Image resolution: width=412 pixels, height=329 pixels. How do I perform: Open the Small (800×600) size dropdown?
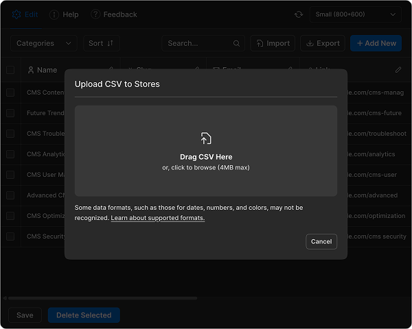(x=355, y=14)
